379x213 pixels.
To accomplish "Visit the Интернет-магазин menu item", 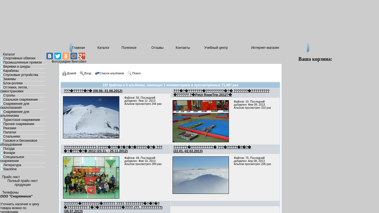I will [265, 48].
